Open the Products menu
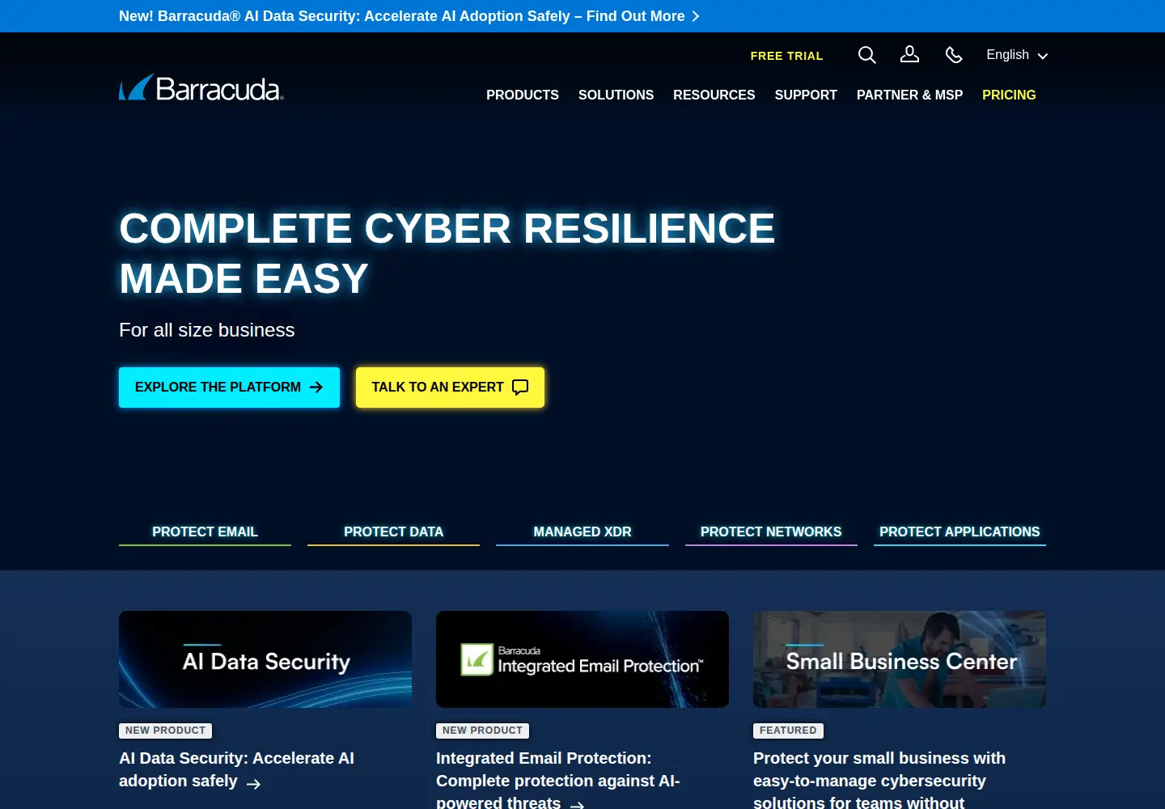The image size is (1165, 809). pos(523,95)
